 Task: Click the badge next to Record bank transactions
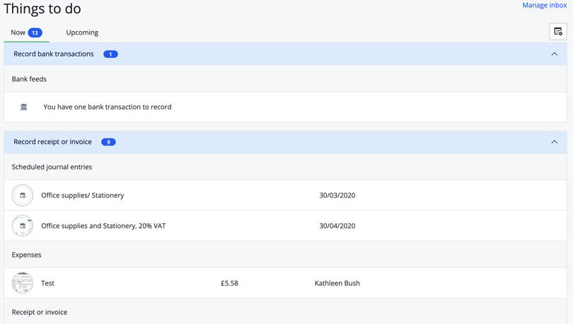[x=110, y=54]
